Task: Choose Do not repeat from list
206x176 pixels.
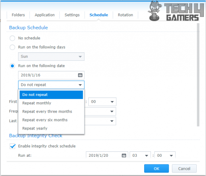Action: tap(51, 95)
